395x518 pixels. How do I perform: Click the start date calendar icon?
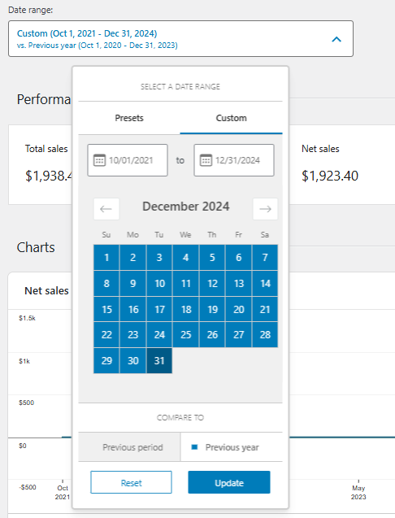coord(99,160)
